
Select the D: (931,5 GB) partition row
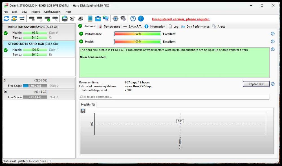39,94
